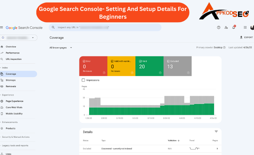Toggle the Excluded checkbox
Screen dimensions: 254x155
(x=168, y=61)
